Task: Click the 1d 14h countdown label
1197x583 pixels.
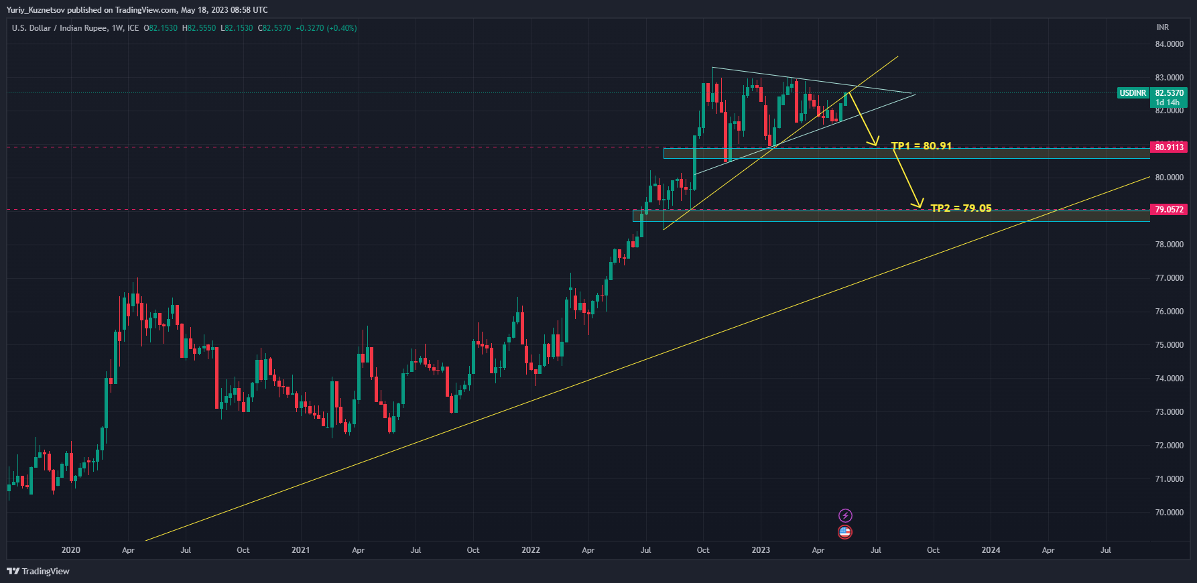Action: point(1168,103)
